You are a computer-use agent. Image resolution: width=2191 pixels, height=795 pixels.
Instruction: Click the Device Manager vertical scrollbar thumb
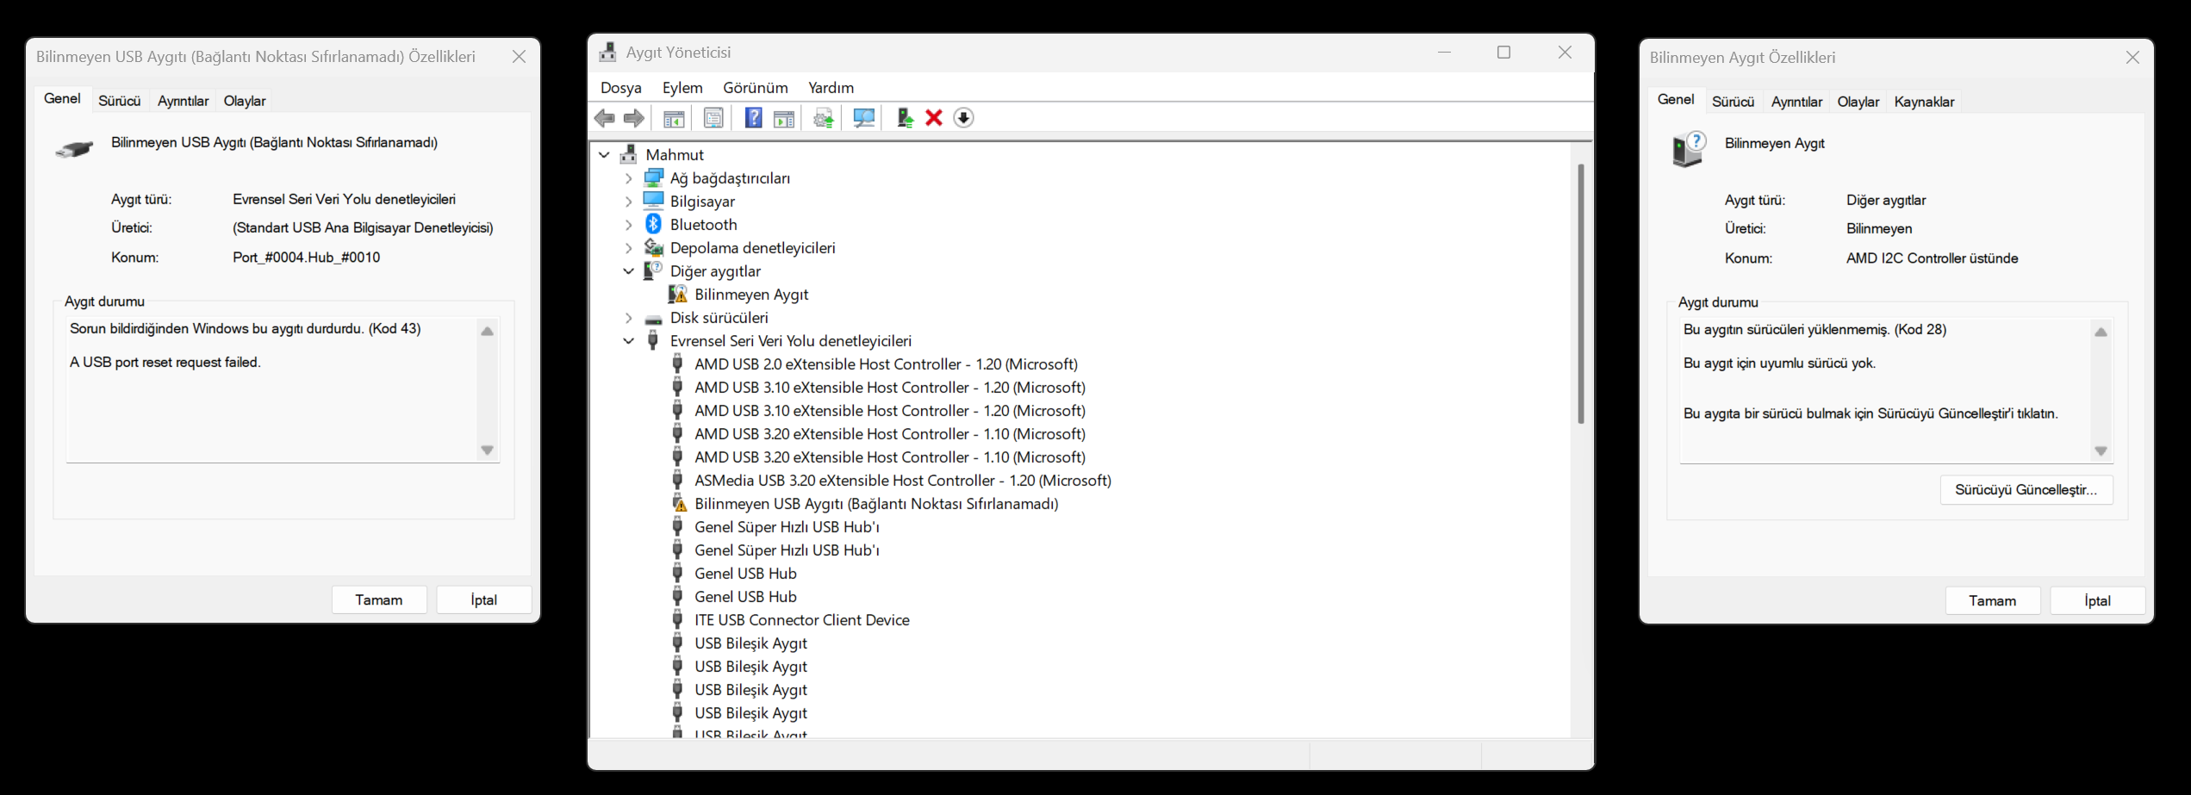pyautogui.click(x=1581, y=293)
